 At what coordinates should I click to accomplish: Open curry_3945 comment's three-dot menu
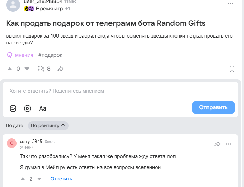(229, 144)
